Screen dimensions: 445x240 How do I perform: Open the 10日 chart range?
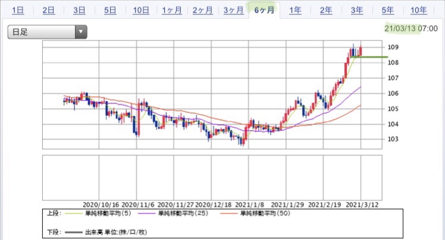141,11
